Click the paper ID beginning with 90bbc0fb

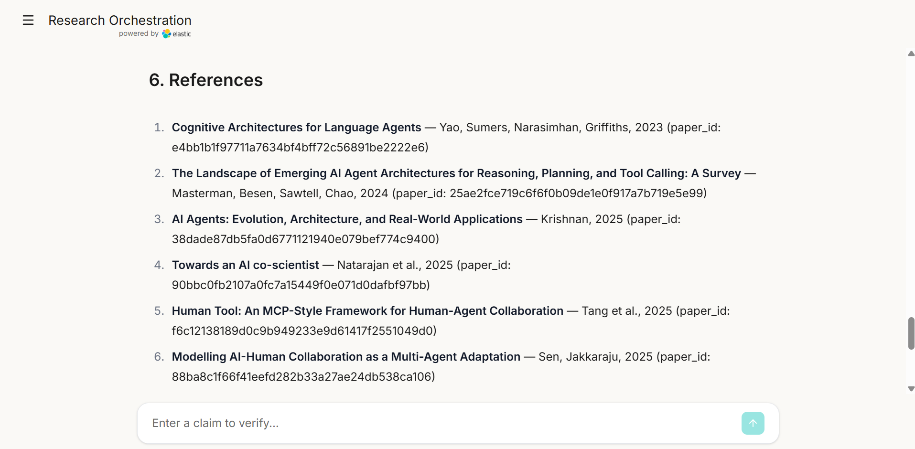point(299,285)
